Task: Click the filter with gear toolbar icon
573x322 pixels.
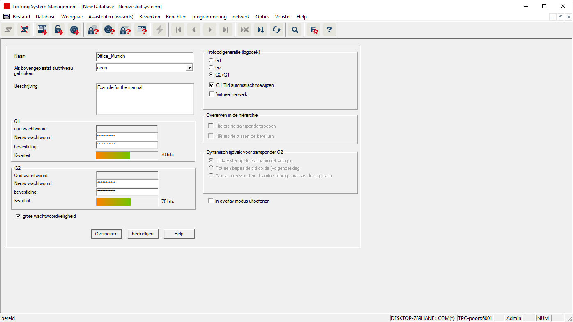Action: tap(314, 30)
